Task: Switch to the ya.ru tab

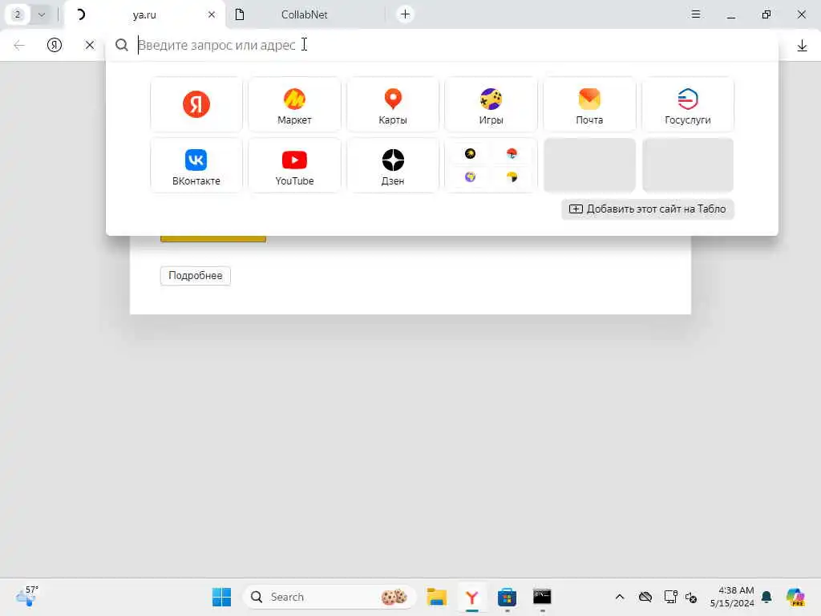Action: pyautogui.click(x=144, y=14)
